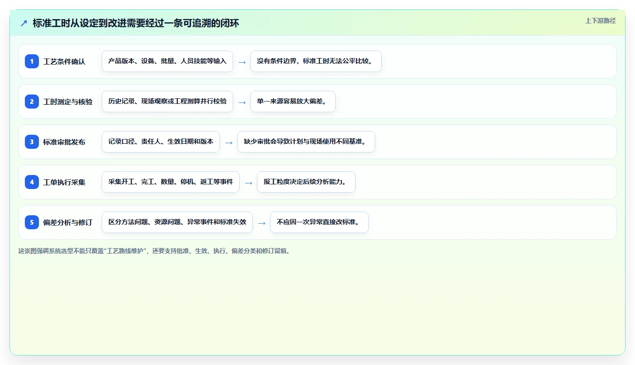Click the box 记录口径、责任人、生效日期和版本
The width and height of the screenshot is (635, 365).
point(161,142)
